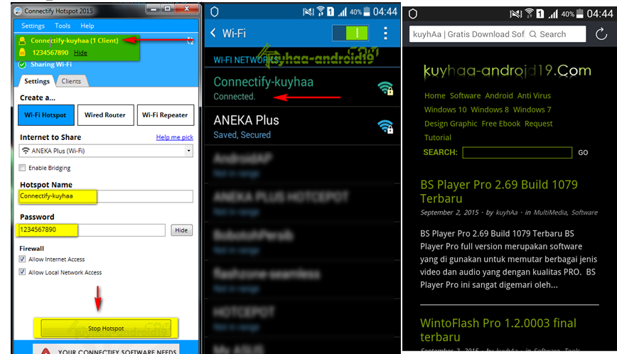Click the Stop Hotspot button
The height and width of the screenshot is (354, 617).
(x=106, y=328)
